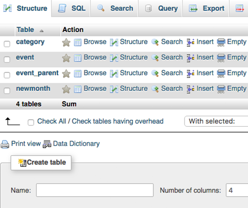
Task: Click the Structure icon for event_parent table
Action: (114, 74)
